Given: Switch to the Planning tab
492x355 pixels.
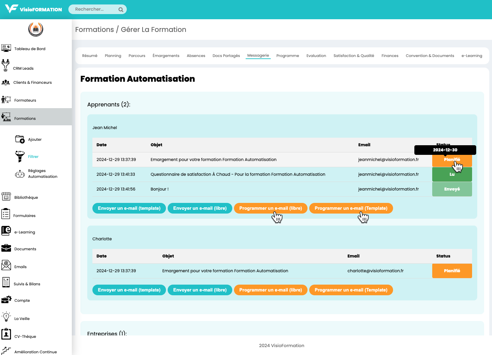Looking at the screenshot, I should coord(113,56).
